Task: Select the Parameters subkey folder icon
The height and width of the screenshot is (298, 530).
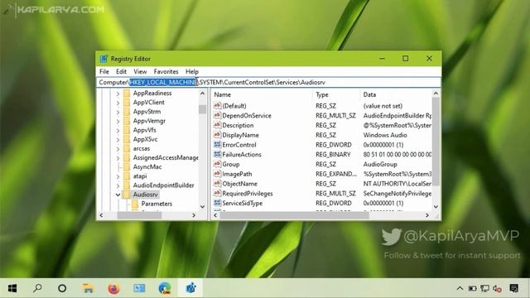Action: click(135, 204)
